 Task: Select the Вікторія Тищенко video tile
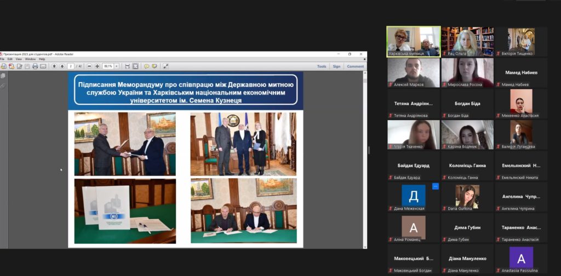point(521,42)
